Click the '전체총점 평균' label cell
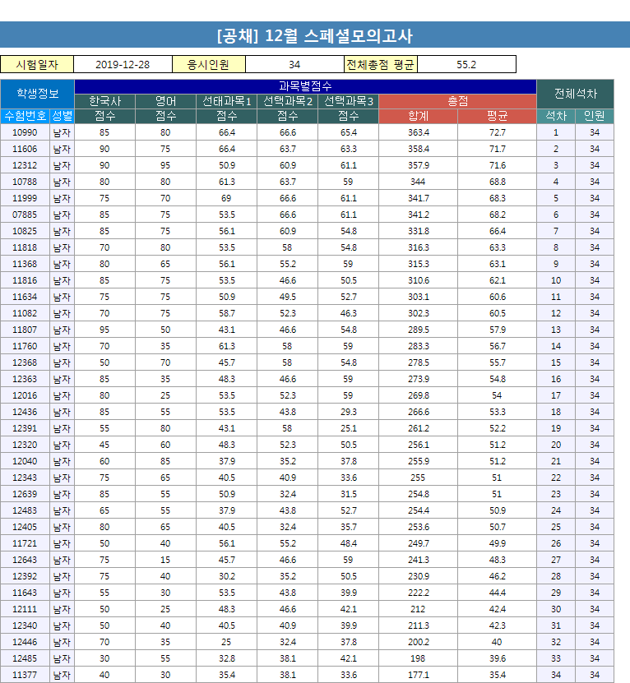 [x=381, y=64]
